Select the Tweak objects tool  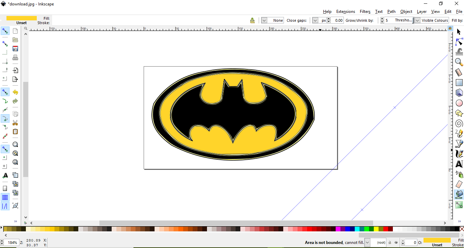coord(459,52)
